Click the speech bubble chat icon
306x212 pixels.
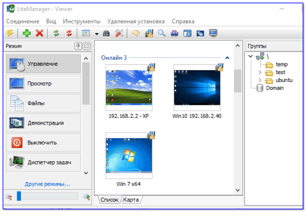click(x=136, y=33)
